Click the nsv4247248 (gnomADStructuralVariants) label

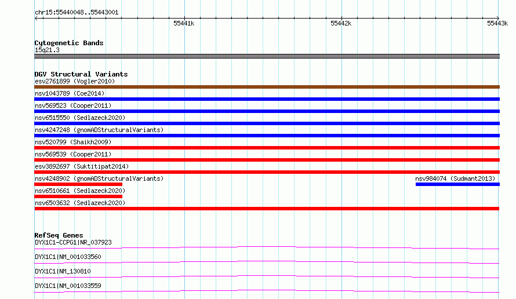99,130
